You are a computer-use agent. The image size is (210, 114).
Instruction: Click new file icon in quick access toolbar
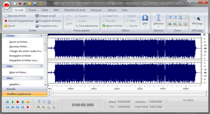pyautogui.click(x=15, y=4)
